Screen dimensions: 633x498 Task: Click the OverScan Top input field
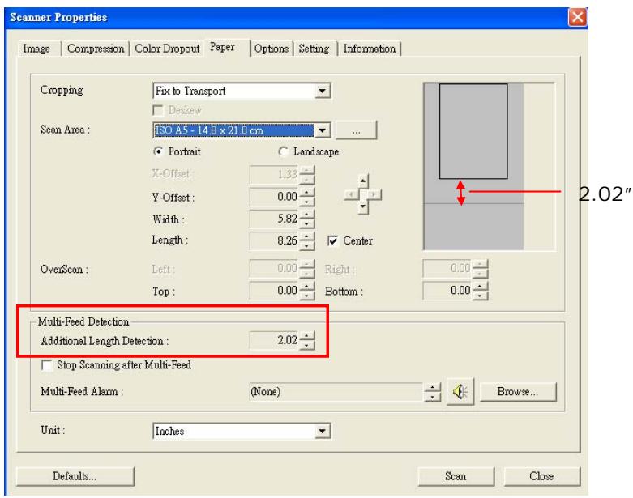[x=274, y=291]
